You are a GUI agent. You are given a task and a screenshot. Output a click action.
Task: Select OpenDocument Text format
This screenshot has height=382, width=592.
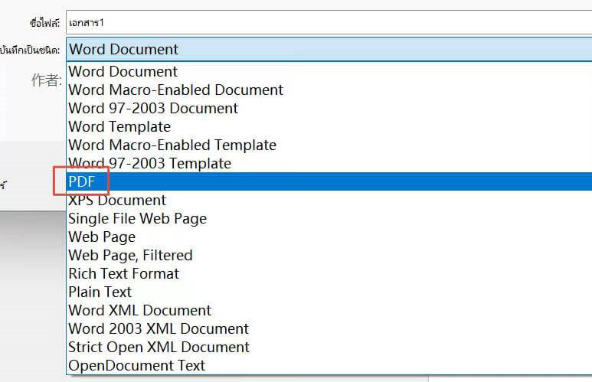[x=329, y=365]
